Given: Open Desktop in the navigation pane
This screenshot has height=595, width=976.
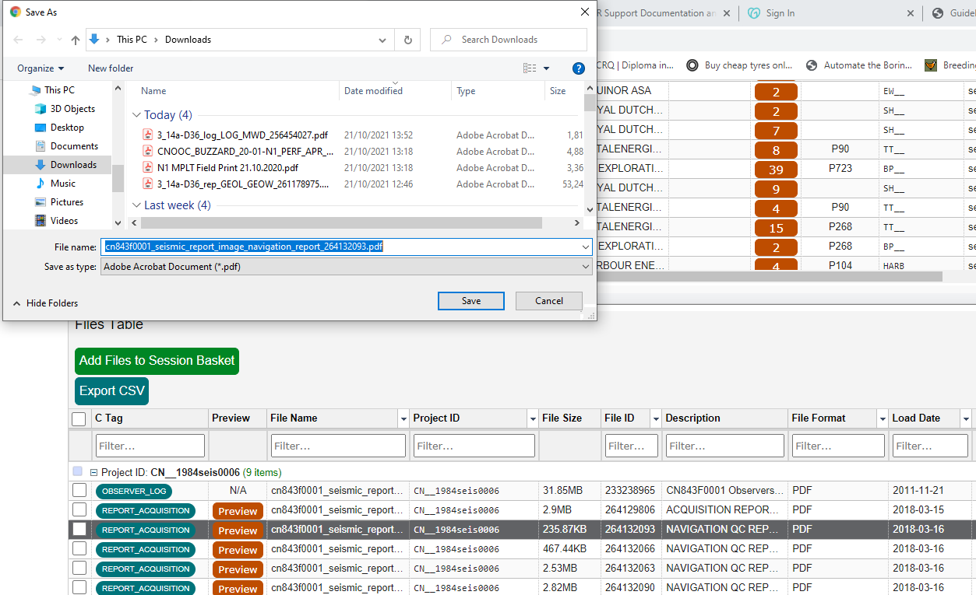Looking at the screenshot, I should (67, 128).
